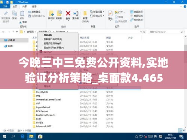Click the Pin to Quick access icon

(6, 13)
